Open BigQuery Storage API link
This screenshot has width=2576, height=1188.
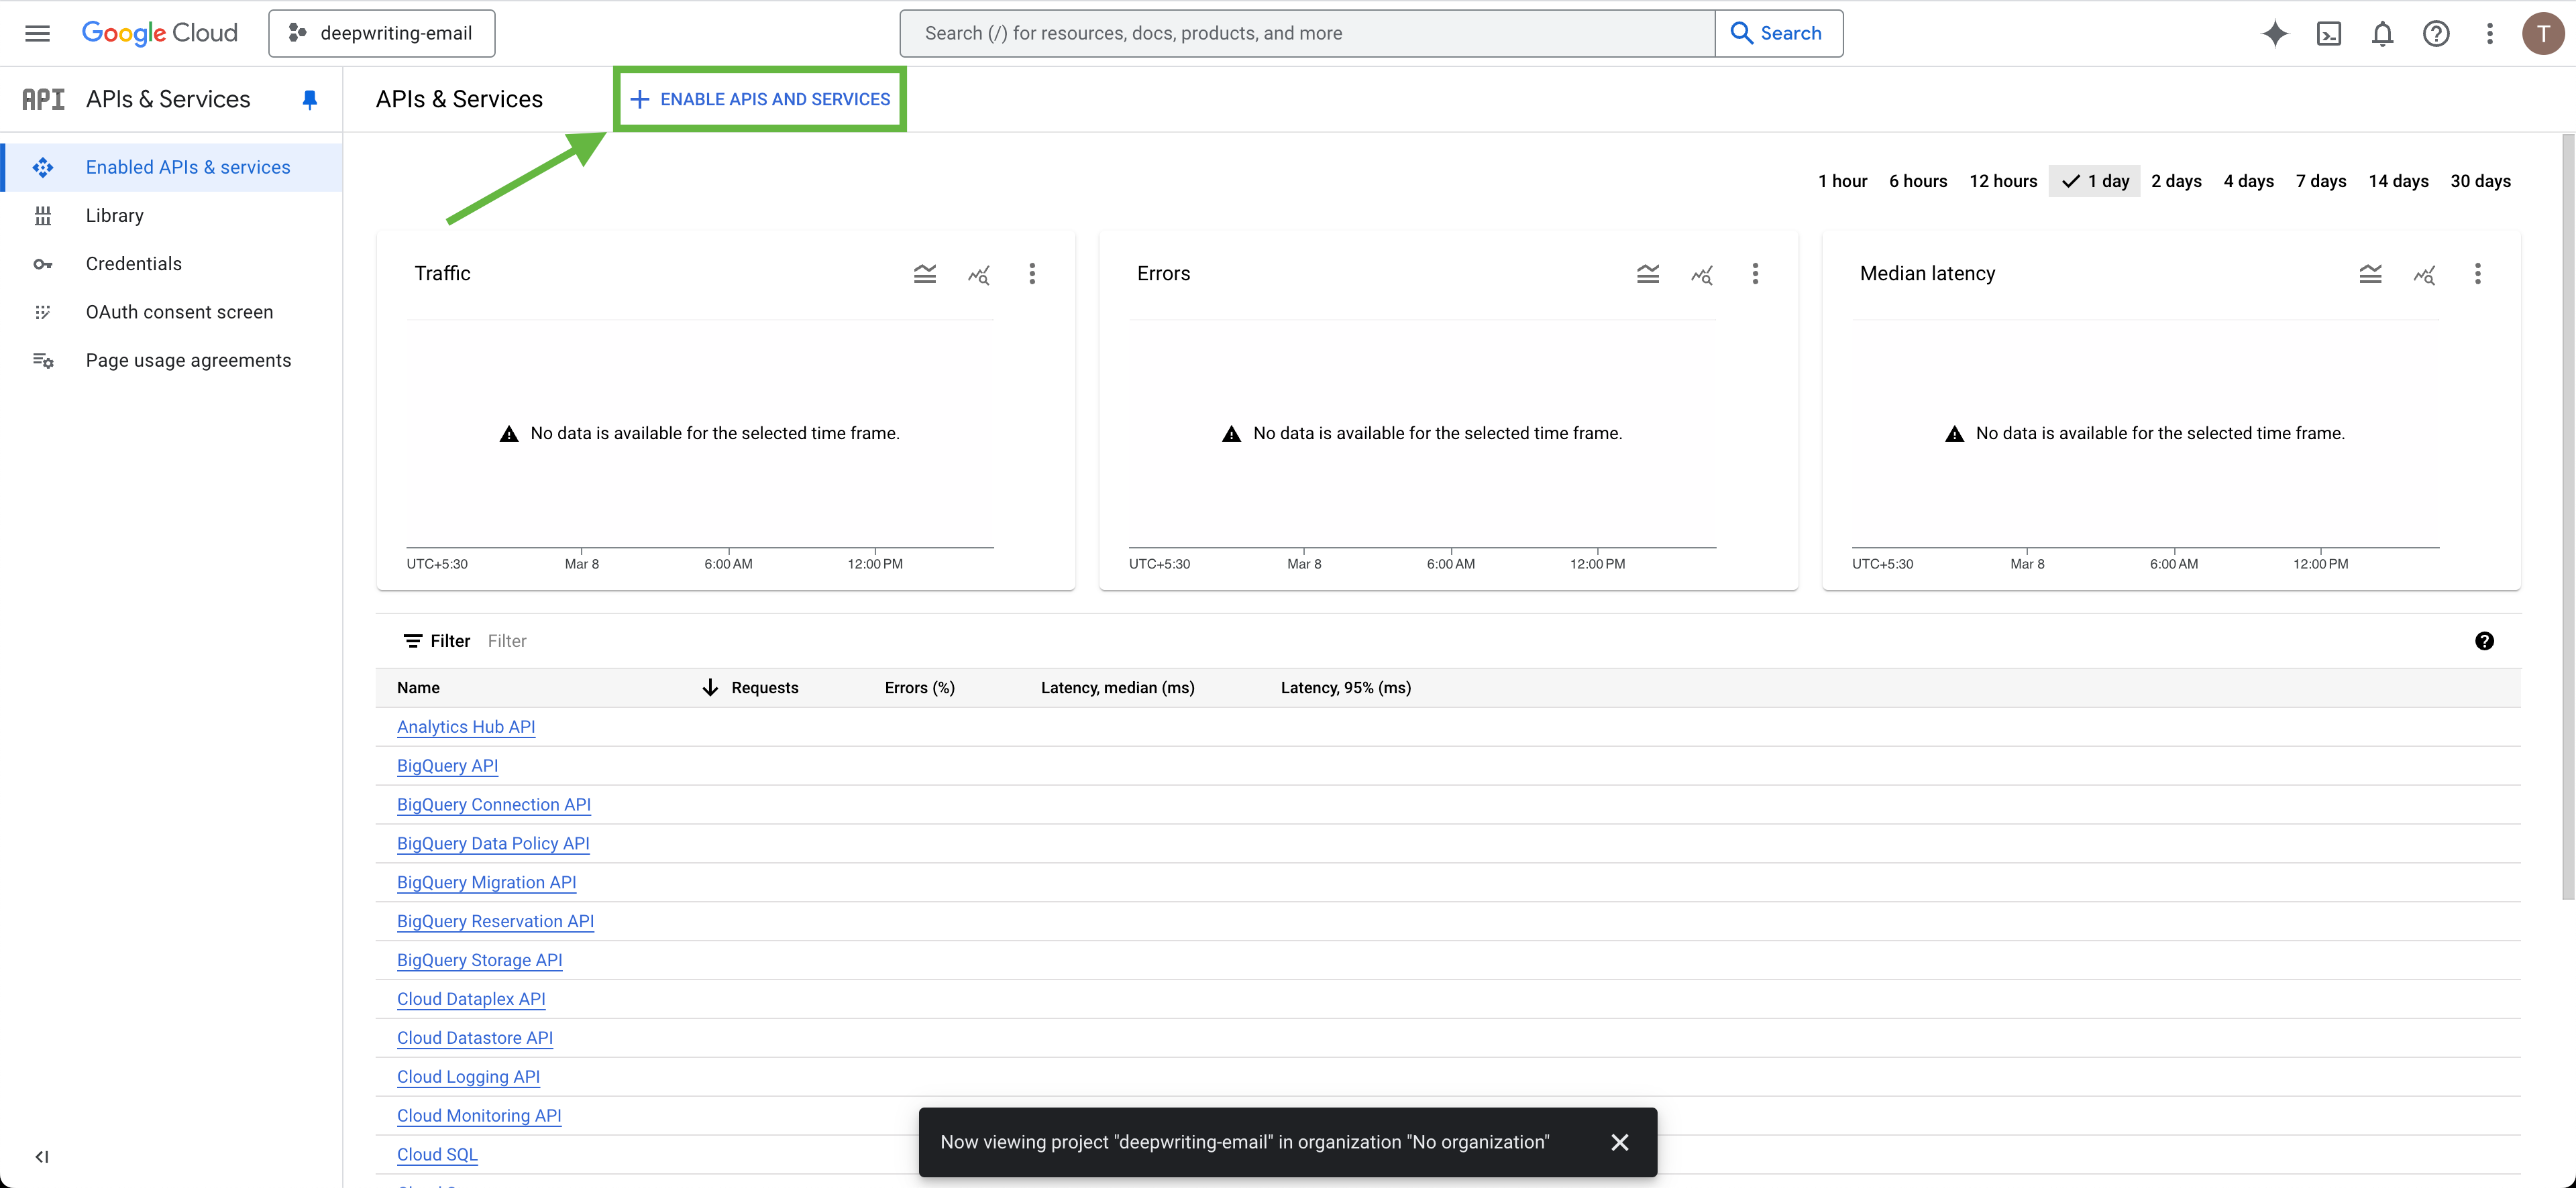(x=479, y=960)
